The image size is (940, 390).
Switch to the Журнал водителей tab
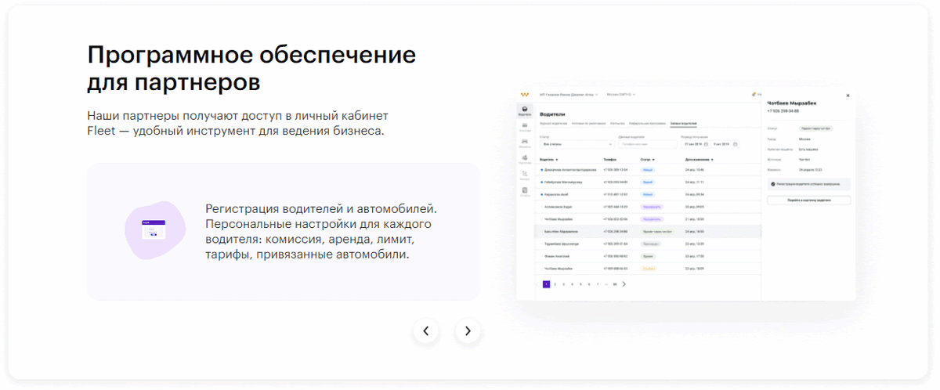click(553, 123)
